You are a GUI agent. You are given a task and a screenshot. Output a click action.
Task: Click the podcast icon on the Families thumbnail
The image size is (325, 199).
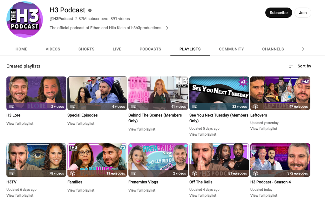72,173
